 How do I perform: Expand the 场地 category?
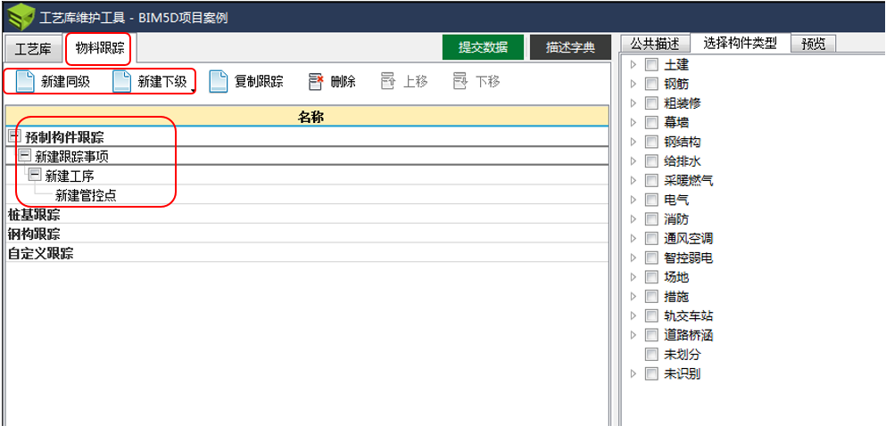(x=633, y=277)
